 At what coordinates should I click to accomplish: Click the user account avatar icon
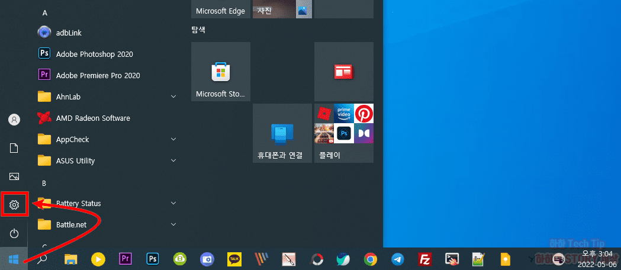tap(14, 120)
